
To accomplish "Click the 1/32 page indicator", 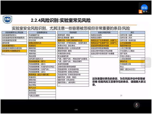I will [76, 110].
